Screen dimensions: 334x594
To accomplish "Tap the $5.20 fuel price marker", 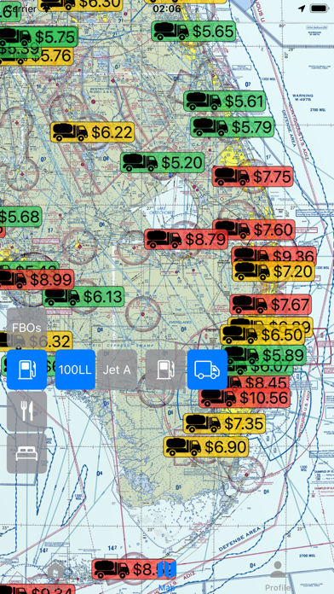I will click(x=163, y=162).
